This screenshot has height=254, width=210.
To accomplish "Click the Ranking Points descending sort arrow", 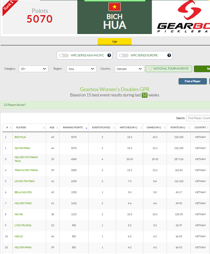I will click(86, 128).
